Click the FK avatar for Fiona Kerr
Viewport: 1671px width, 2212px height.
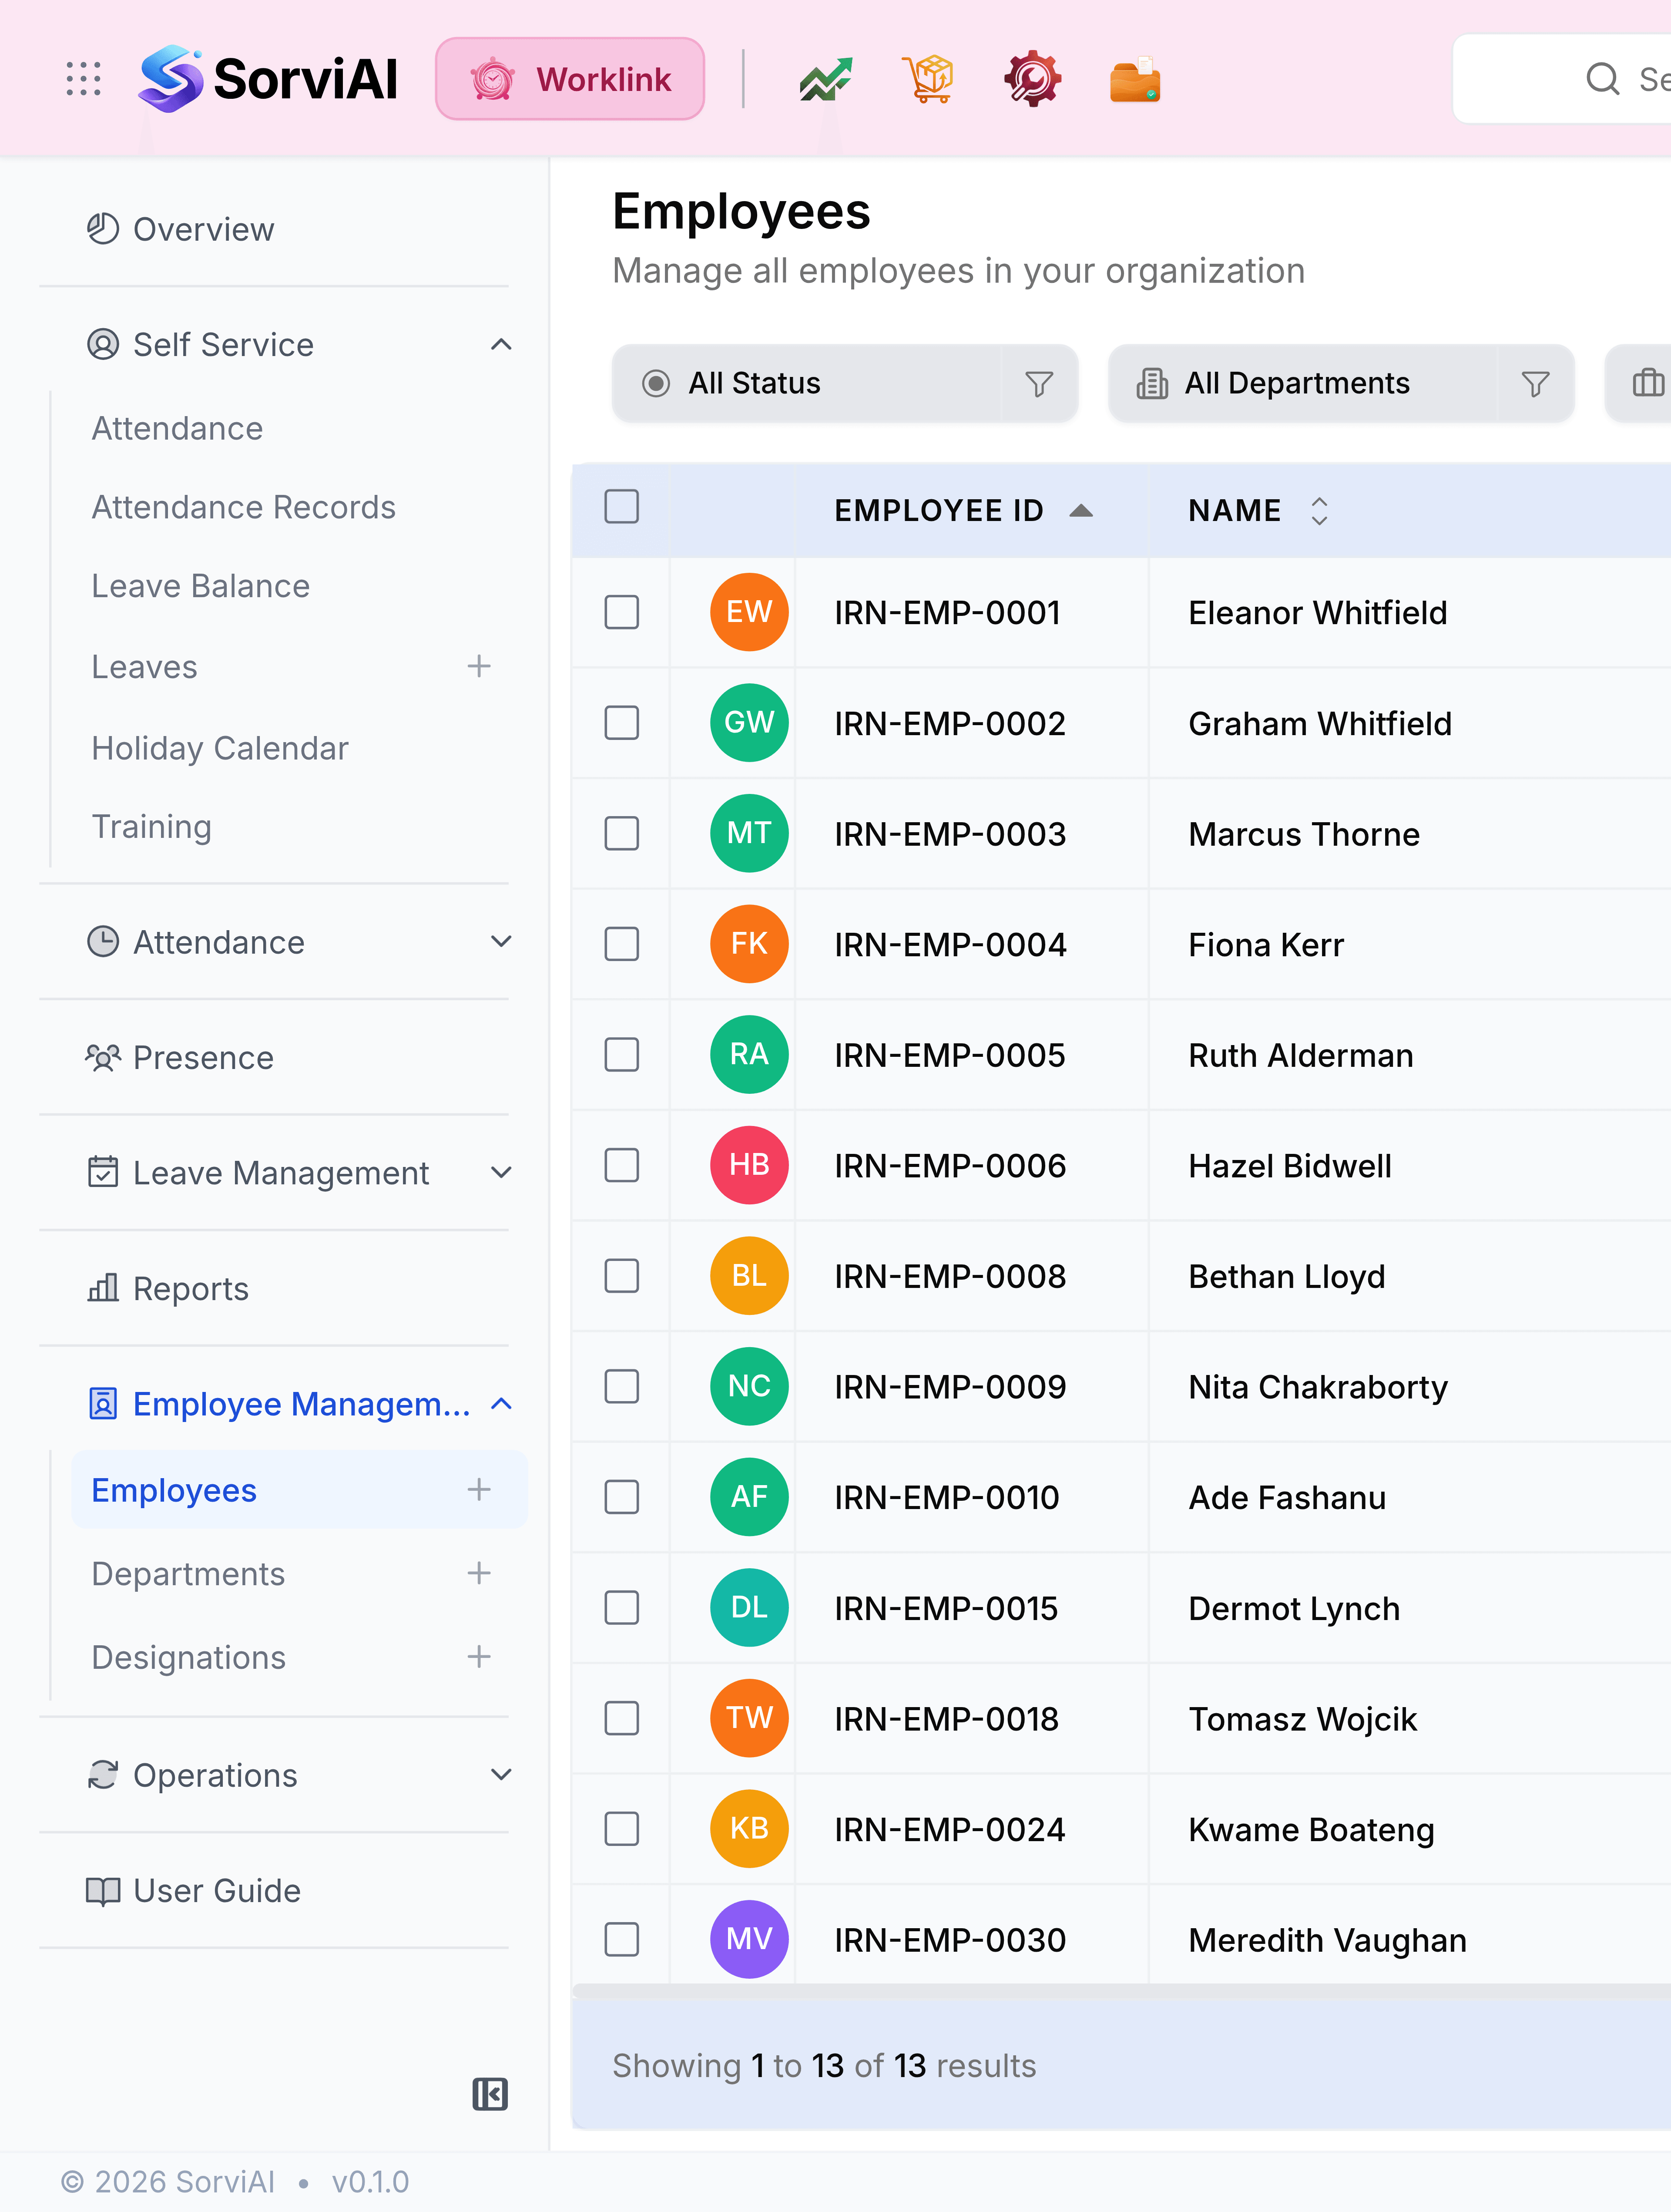coord(749,943)
